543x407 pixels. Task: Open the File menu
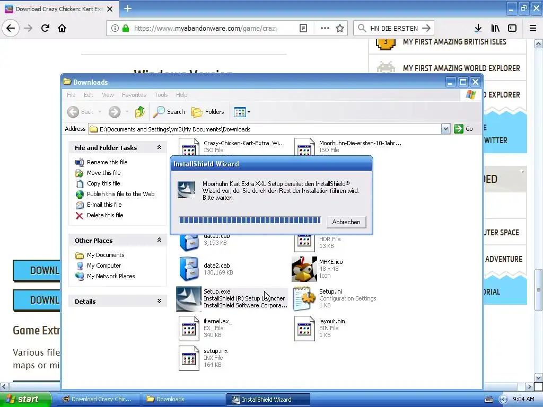(x=71, y=95)
